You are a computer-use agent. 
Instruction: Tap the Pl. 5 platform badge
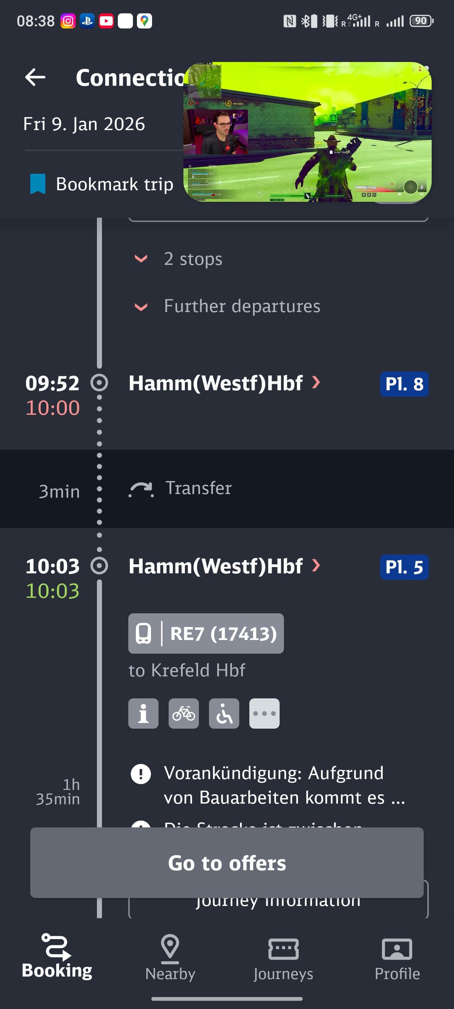[404, 567]
